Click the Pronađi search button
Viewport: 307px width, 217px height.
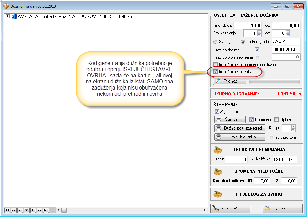coord(230,81)
